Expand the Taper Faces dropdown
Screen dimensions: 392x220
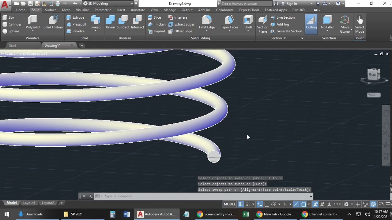click(229, 31)
